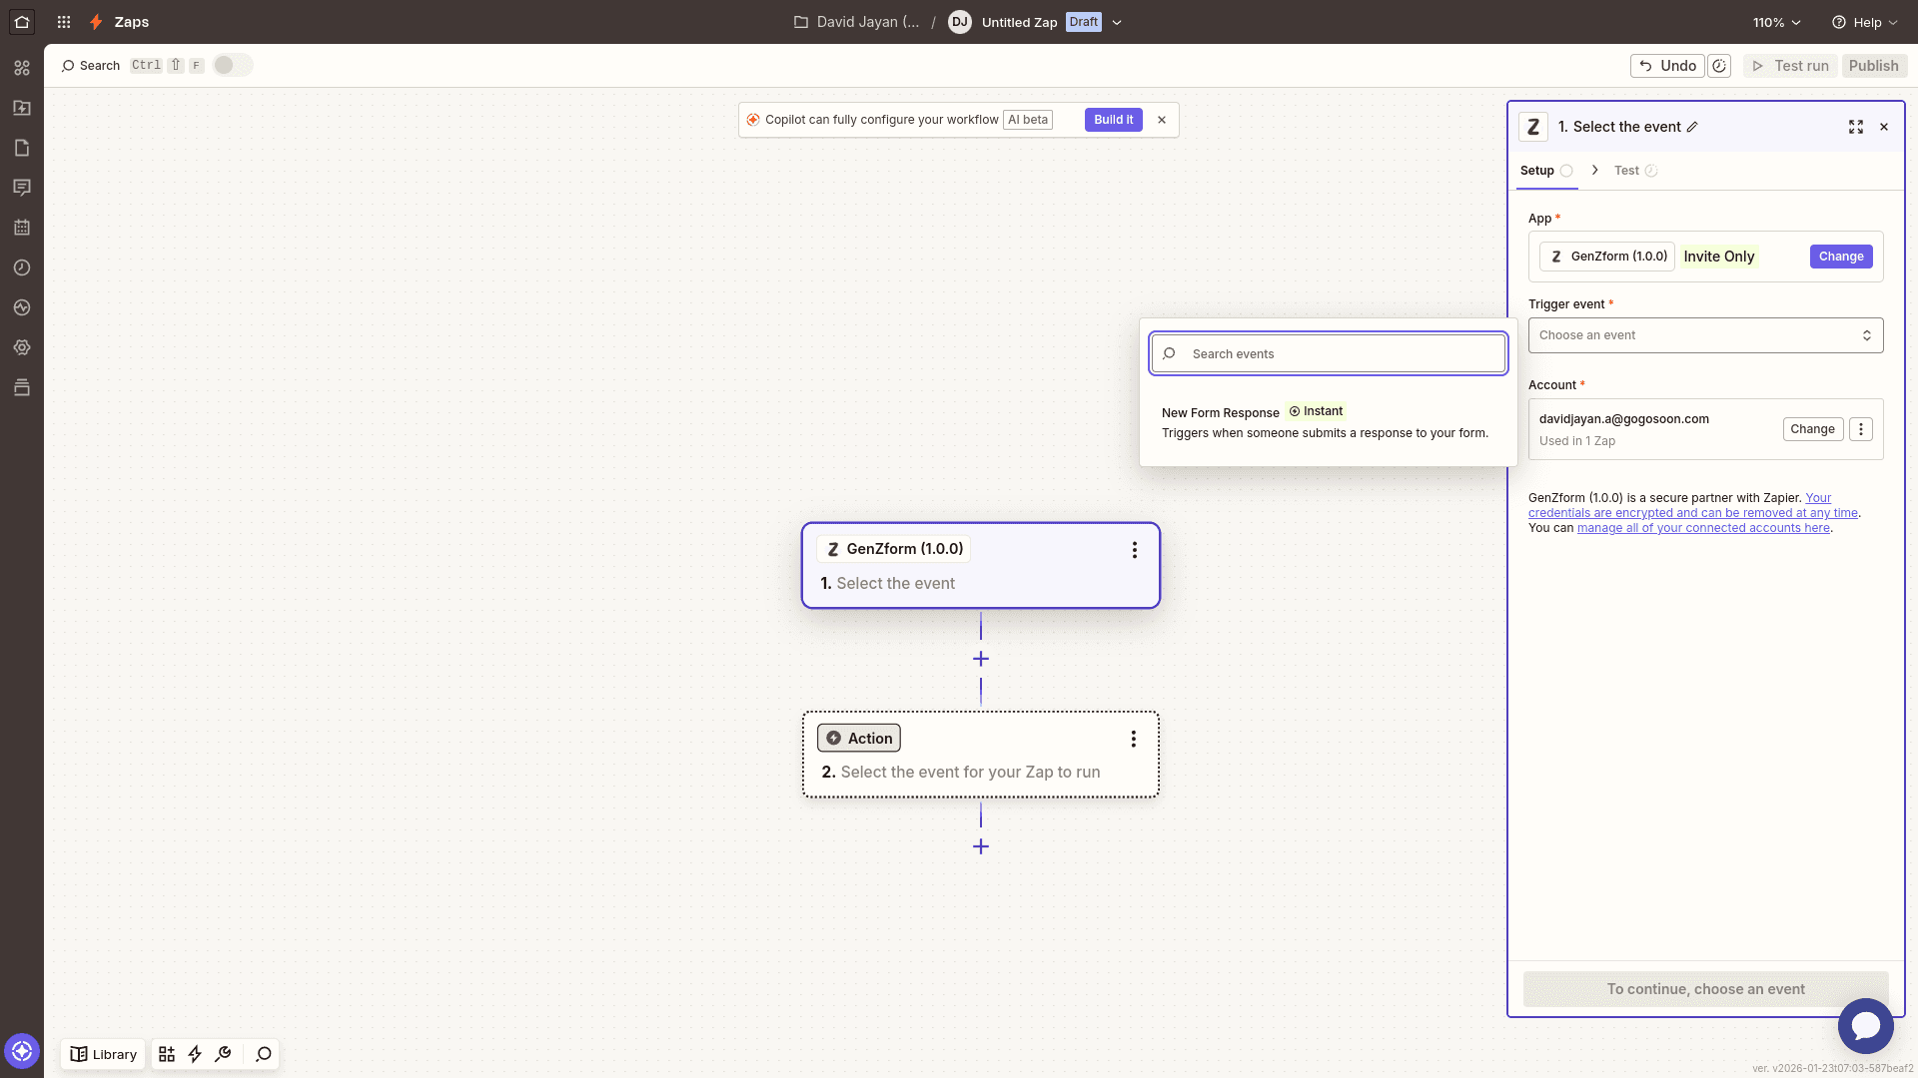Click the Search events input field
The height and width of the screenshot is (1078, 1918).
(x=1339, y=354)
